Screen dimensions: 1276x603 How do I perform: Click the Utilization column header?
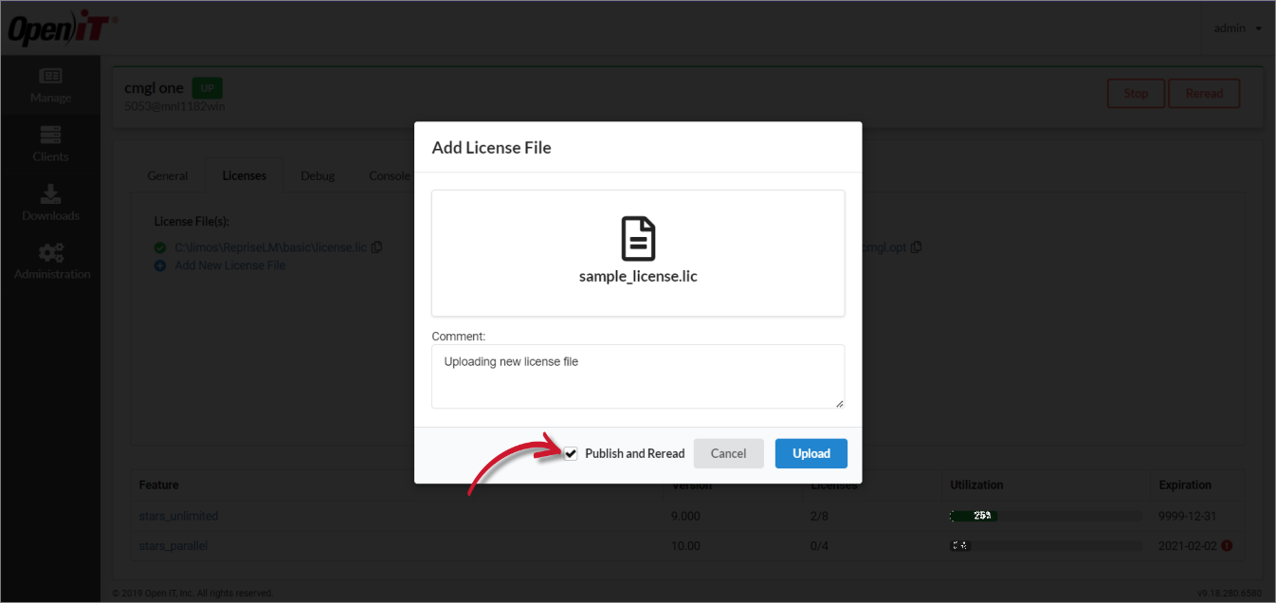(x=976, y=484)
